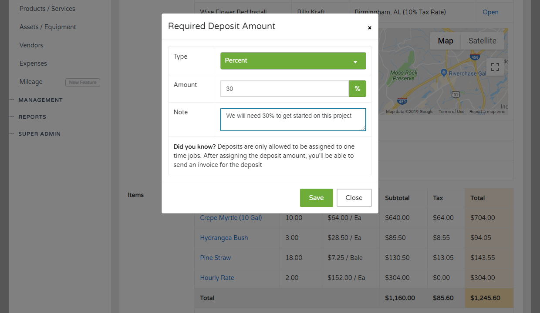Dismiss the dialog using the X icon
Image resolution: width=540 pixels, height=313 pixels.
[369, 27]
